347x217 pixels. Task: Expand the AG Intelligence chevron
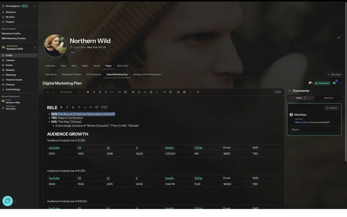[35, 6]
